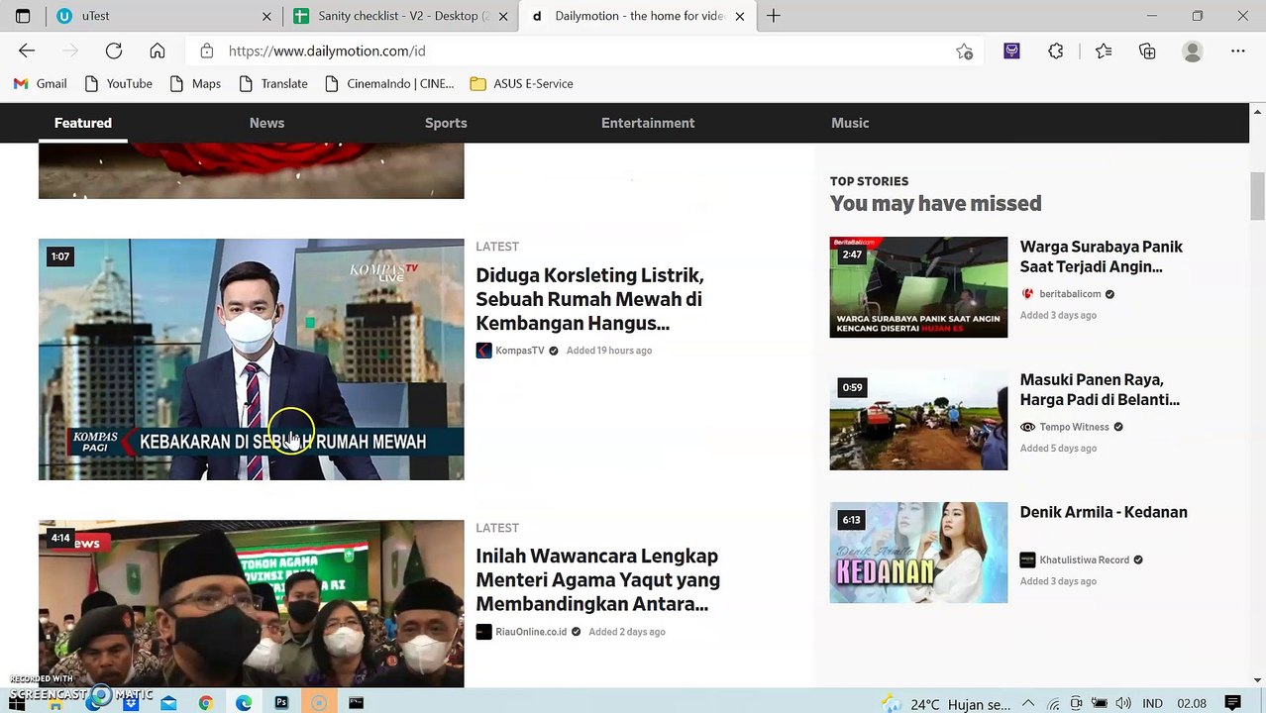Viewport: 1266px width, 713px height.
Task: Open the browser settings and more menu
Action: (x=1238, y=51)
